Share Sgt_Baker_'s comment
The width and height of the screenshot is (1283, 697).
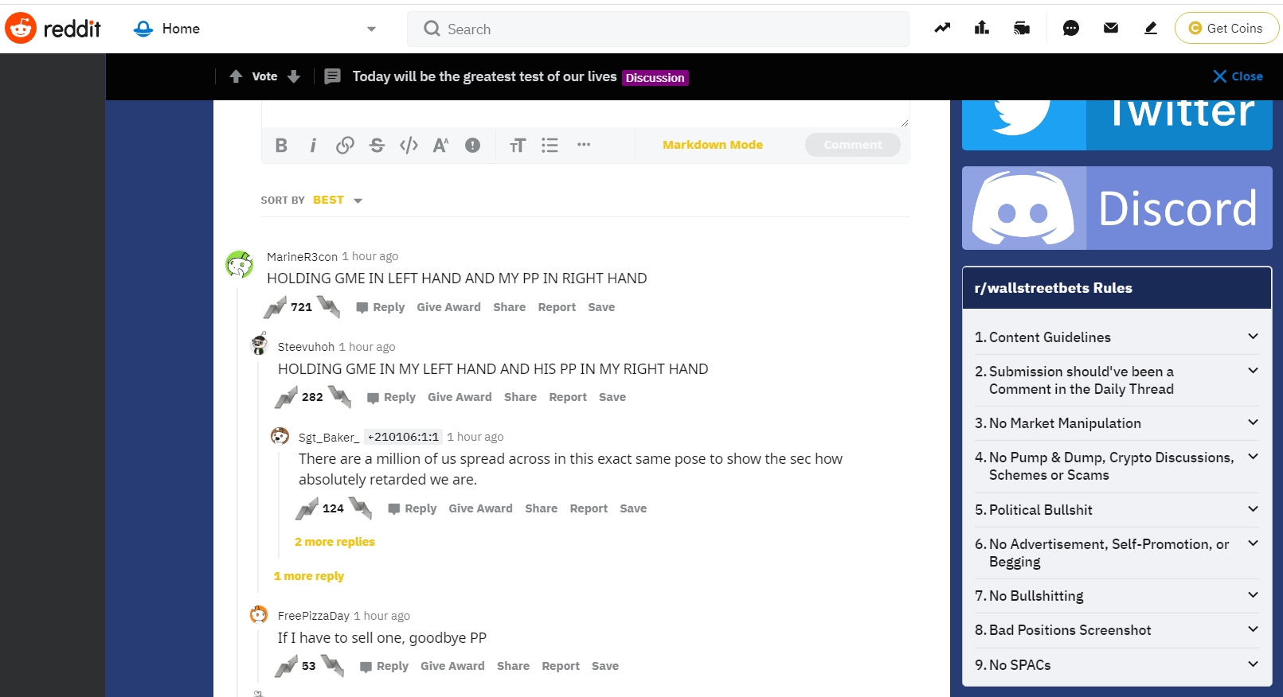(542, 508)
